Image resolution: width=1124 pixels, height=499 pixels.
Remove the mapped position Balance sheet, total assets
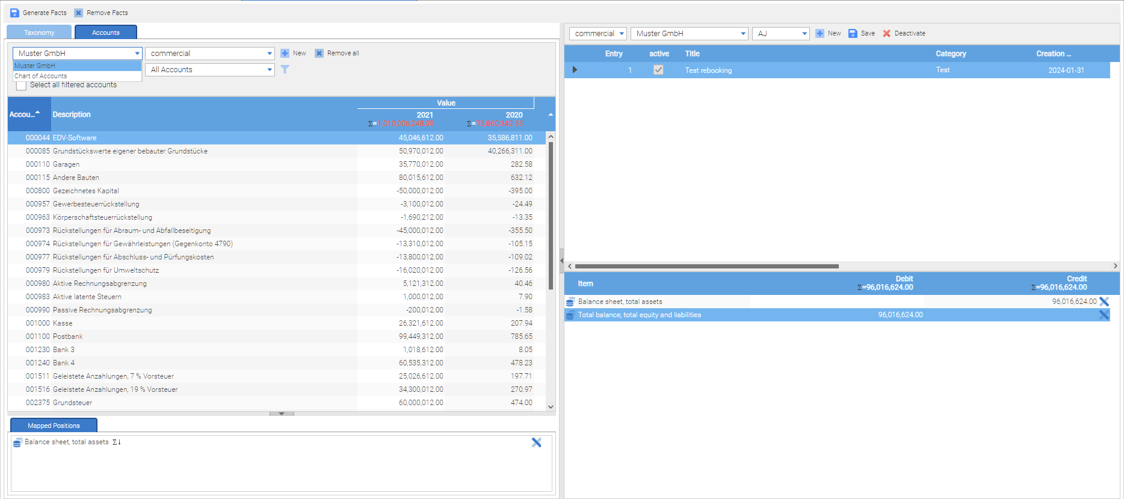(x=536, y=442)
